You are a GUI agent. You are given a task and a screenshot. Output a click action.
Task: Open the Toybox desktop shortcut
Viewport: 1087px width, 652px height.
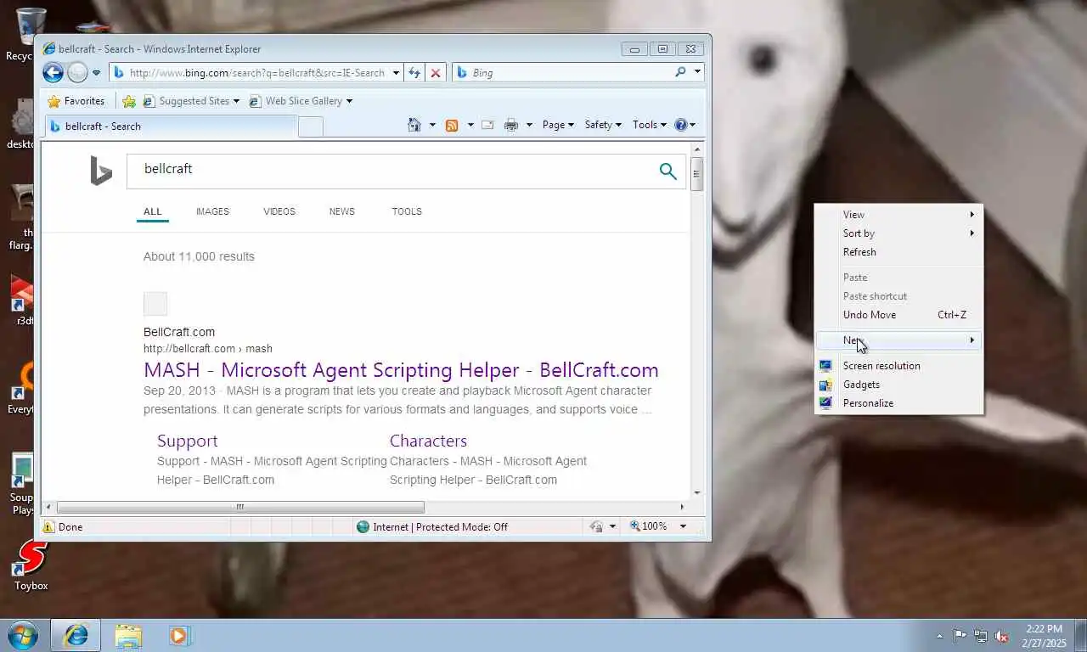click(31, 566)
